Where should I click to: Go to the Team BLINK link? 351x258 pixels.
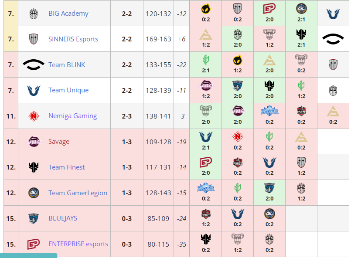click(x=67, y=65)
